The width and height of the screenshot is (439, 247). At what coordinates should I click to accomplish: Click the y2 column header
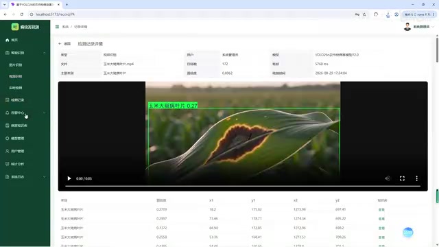pyautogui.click(x=337, y=200)
